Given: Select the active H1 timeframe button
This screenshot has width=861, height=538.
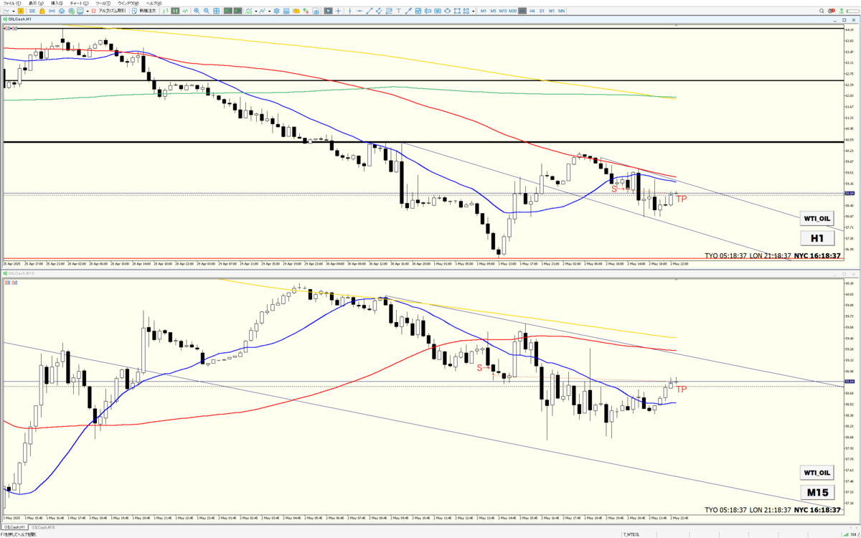Looking at the screenshot, I should coord(522,11).
